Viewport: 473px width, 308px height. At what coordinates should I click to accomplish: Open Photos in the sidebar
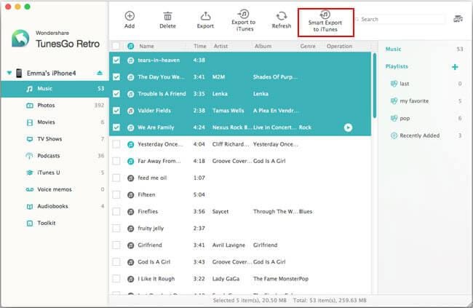(55, 106)
